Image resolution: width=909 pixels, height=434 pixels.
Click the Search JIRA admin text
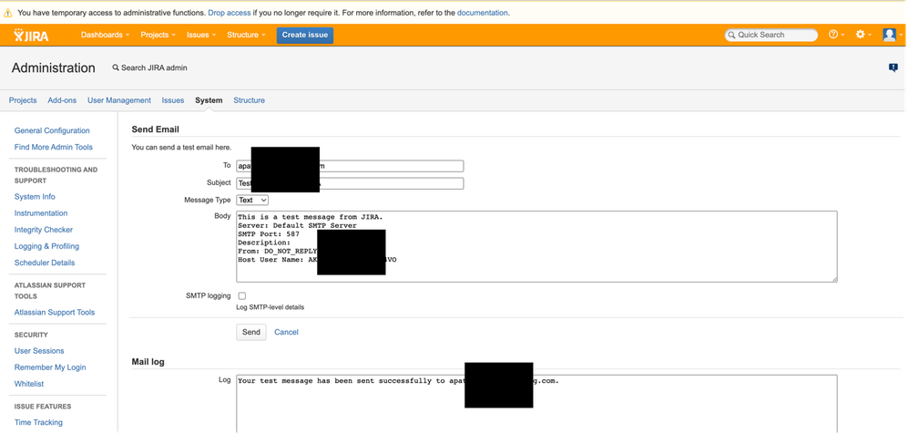(154, 67)
